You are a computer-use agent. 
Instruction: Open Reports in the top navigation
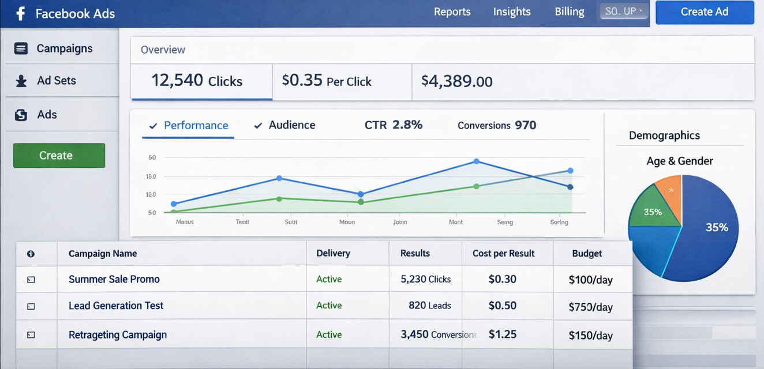[x=452, y=12]
